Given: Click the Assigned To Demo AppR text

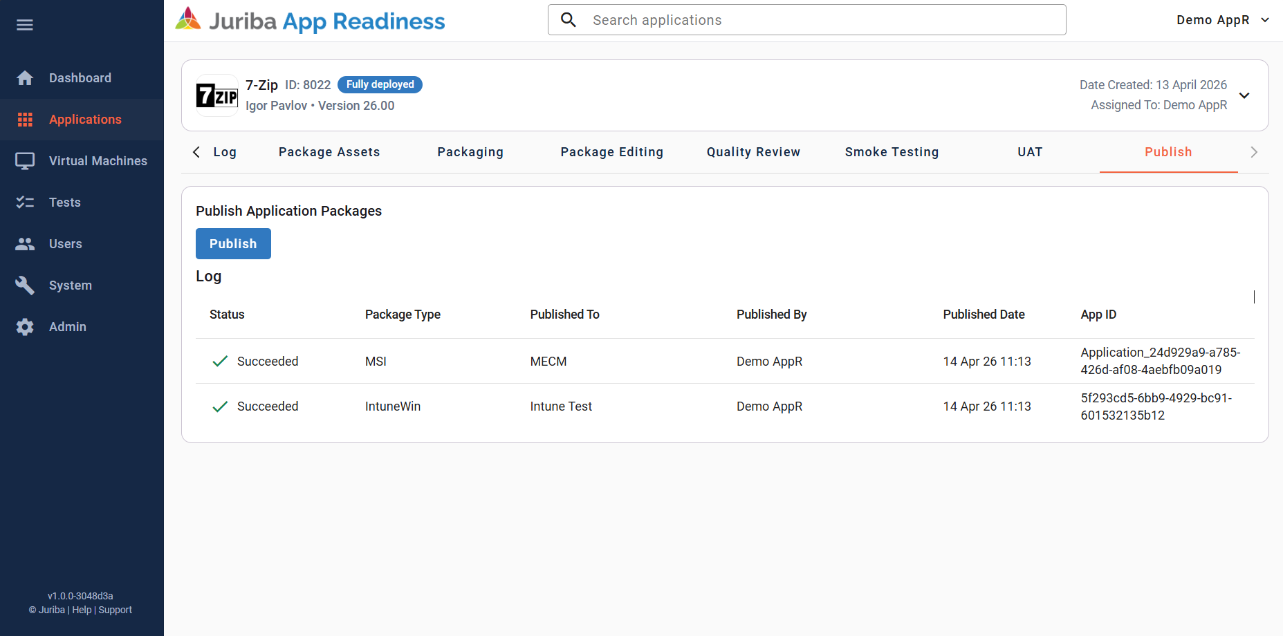Looking at the screenshot, I should 1159,105.
